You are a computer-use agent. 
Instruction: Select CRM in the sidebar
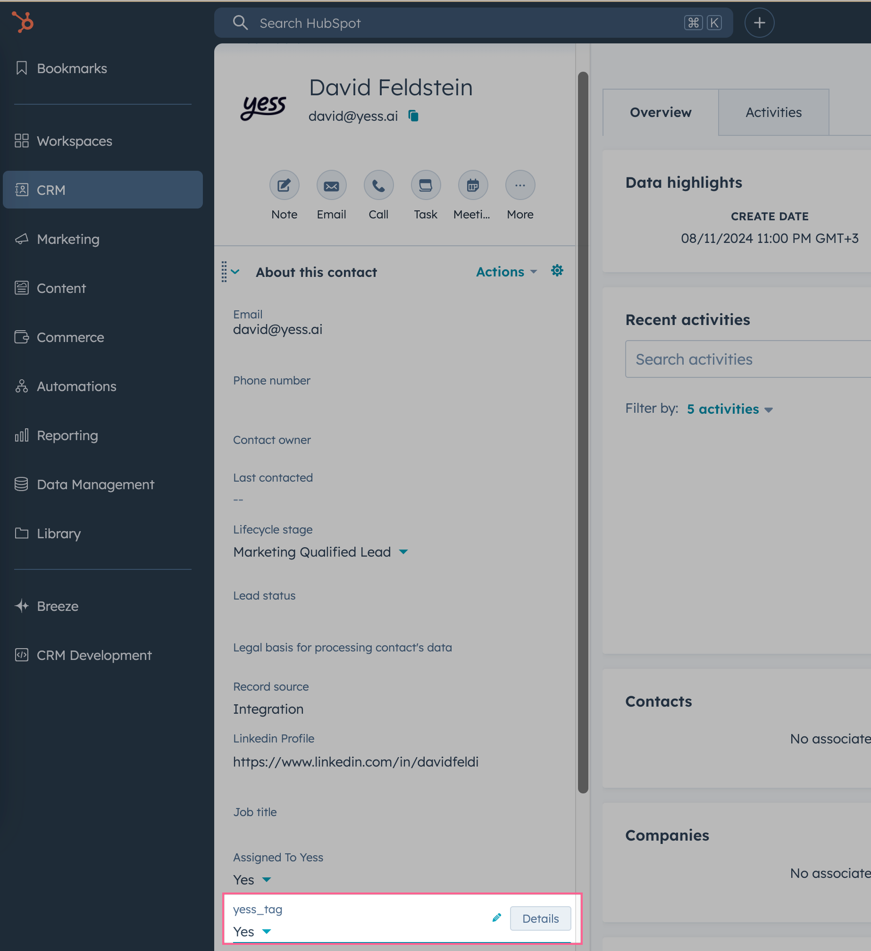(x=103, y=190)
